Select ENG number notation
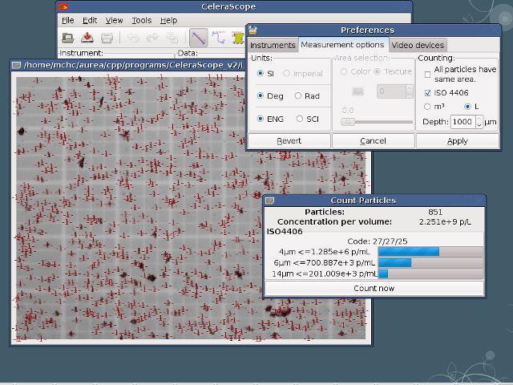The width and height of the screenshot is (513, 385). [261, 119]
